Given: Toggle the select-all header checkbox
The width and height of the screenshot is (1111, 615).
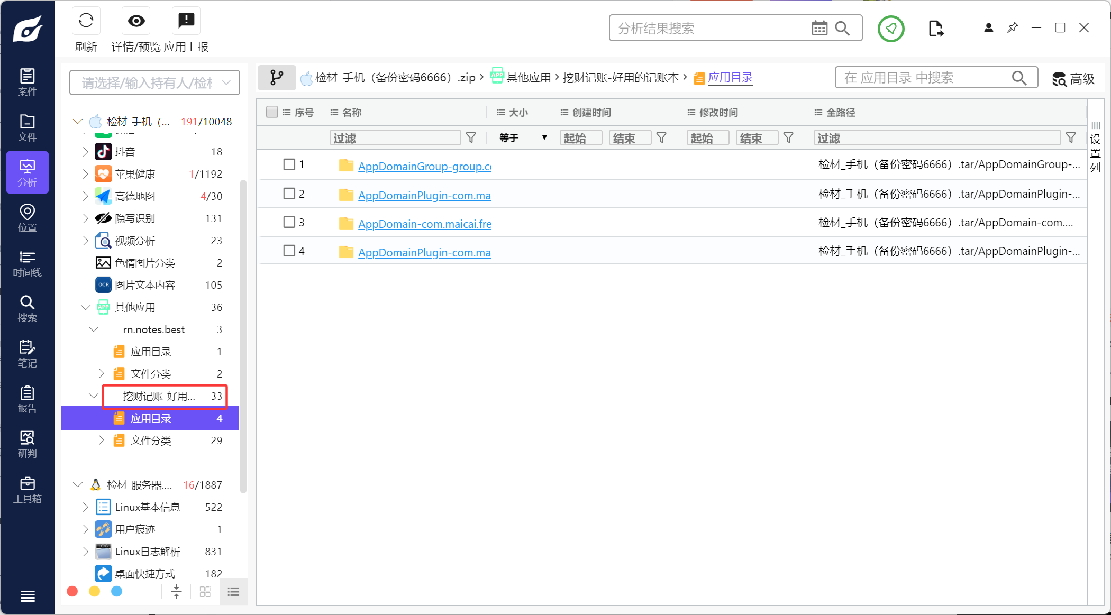Looking at the screenshot, I should (x=272, y=112).
